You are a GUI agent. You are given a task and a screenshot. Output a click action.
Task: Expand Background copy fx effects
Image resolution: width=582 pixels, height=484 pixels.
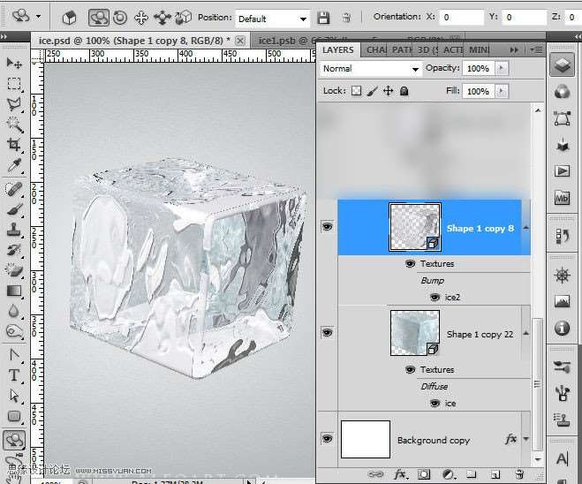(x=525, y=439)
